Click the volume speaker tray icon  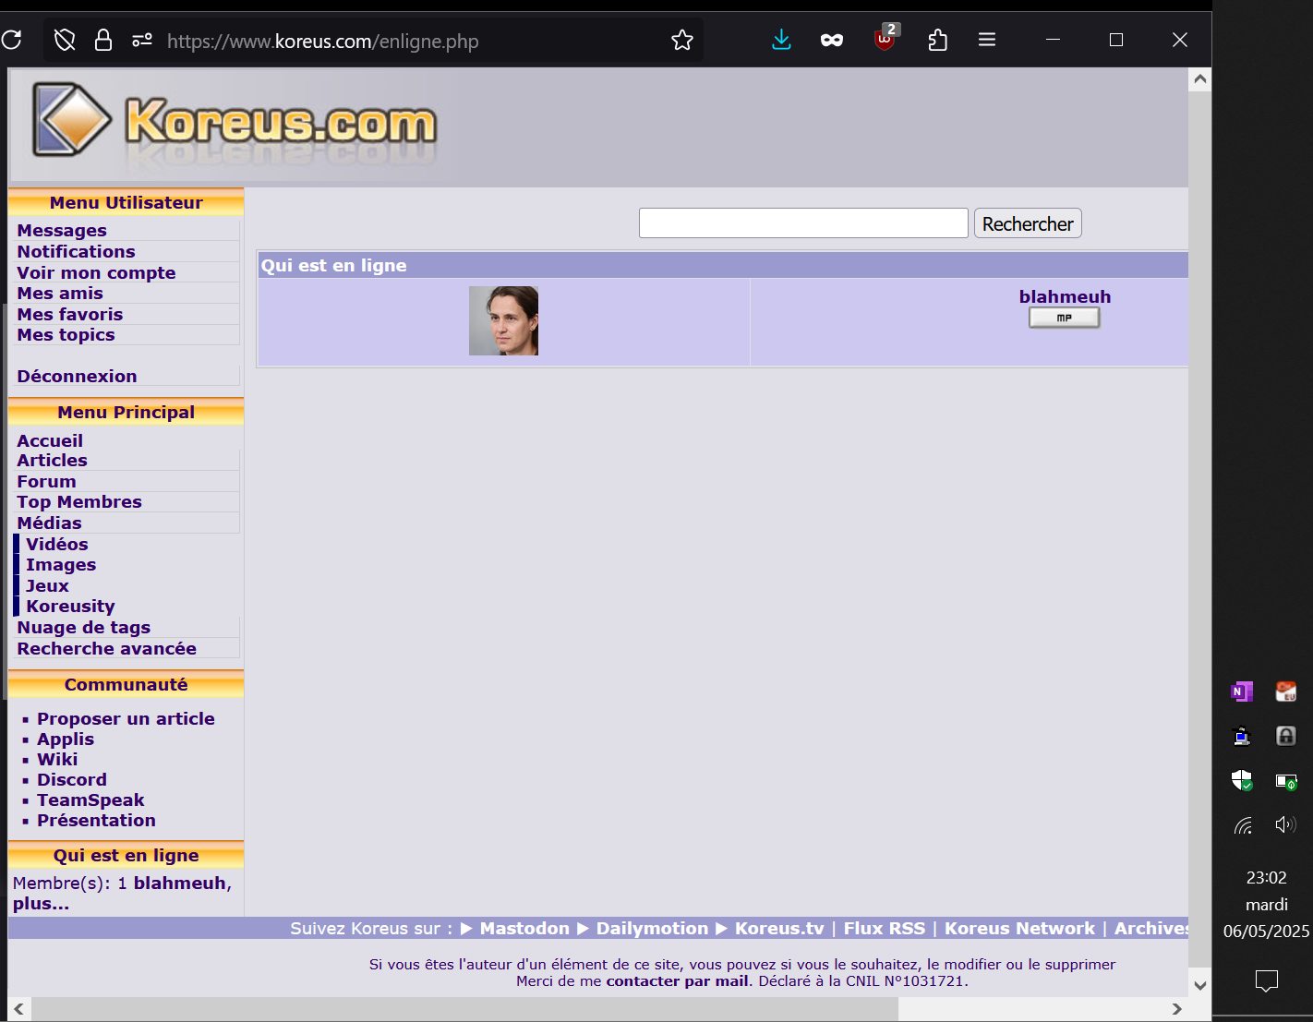[x=1285, y=824]
